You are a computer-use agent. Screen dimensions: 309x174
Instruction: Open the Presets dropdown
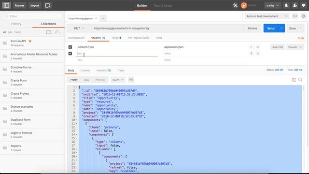pos(295,47)
